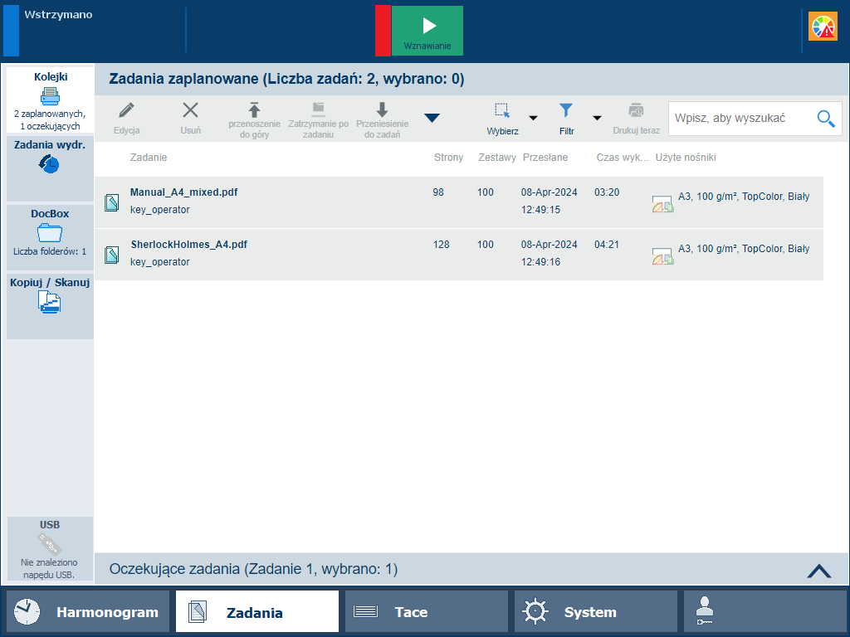Expand more toolbar actions blue triangle

pos(432,118)
